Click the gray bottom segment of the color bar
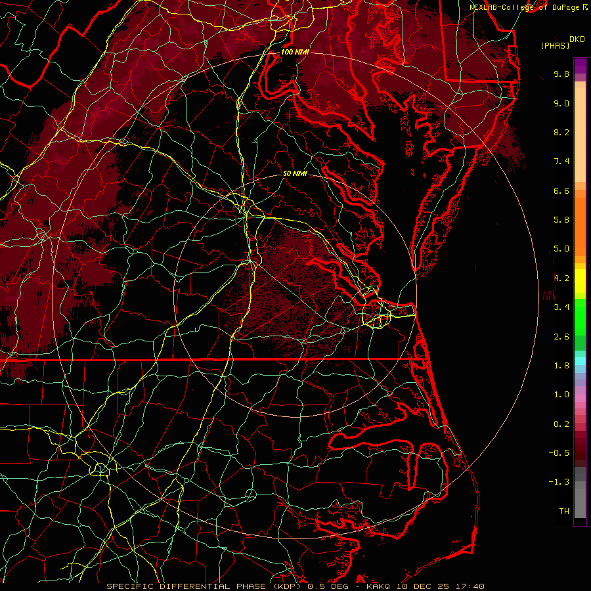591x591 pixels. (580, 501)
